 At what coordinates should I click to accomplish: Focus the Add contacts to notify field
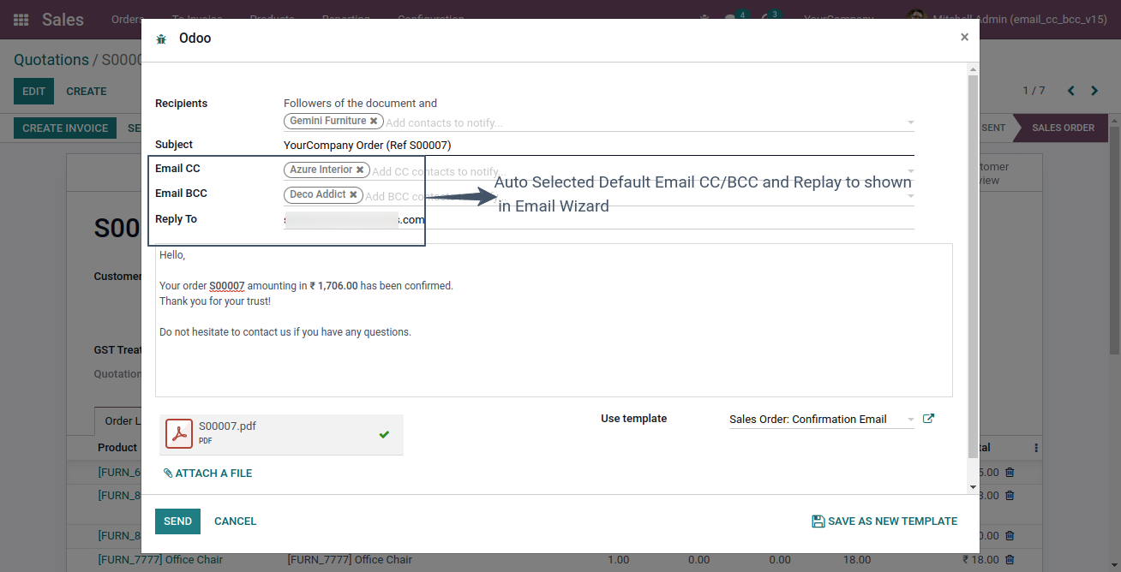(x=644, y=123)
